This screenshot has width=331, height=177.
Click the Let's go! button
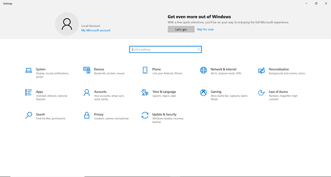click(x=181, y=30)
